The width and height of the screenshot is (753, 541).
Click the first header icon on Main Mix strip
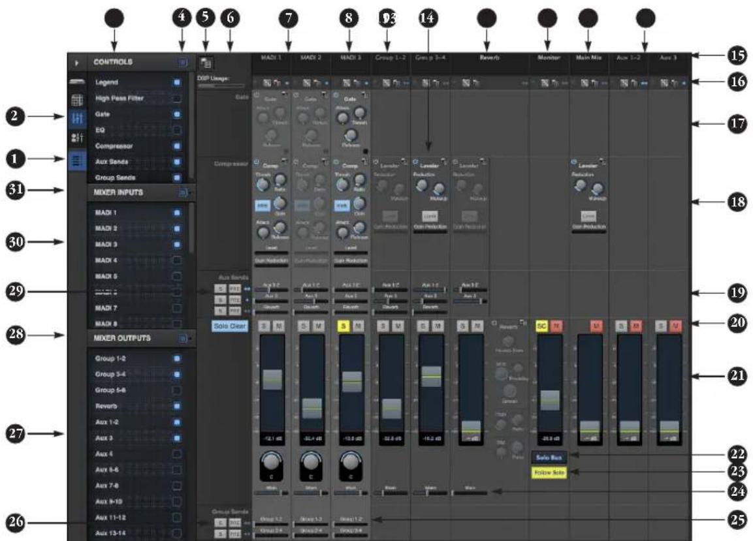click(x=585, y=83)
